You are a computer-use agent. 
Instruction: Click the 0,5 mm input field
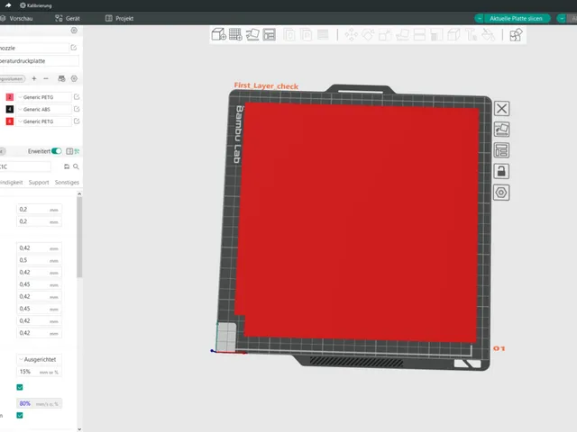point(39,260)
